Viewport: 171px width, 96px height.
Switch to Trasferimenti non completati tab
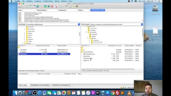tap(40, 85)
